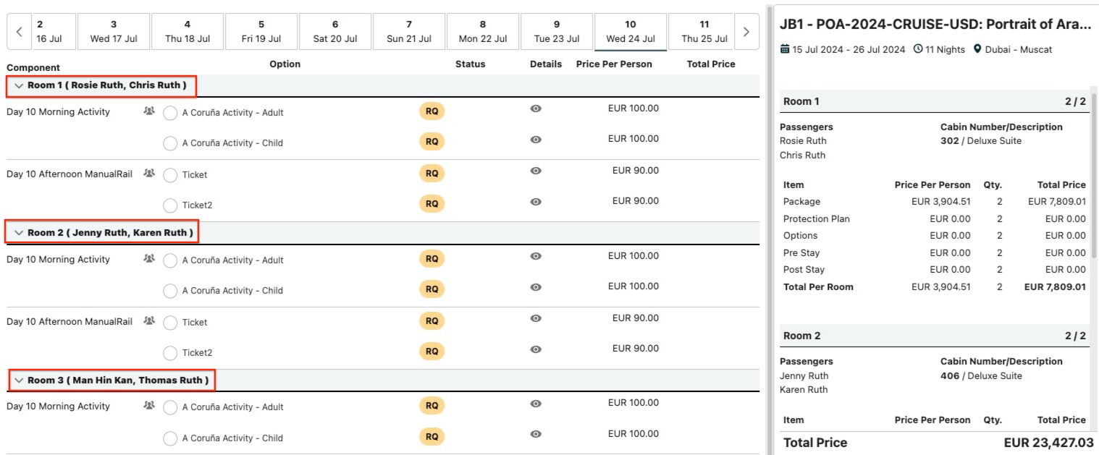Click the RQ status badge for Room 1 Ticket
This screenshot has height=455, width=1099.
click(x=431, y=174)
